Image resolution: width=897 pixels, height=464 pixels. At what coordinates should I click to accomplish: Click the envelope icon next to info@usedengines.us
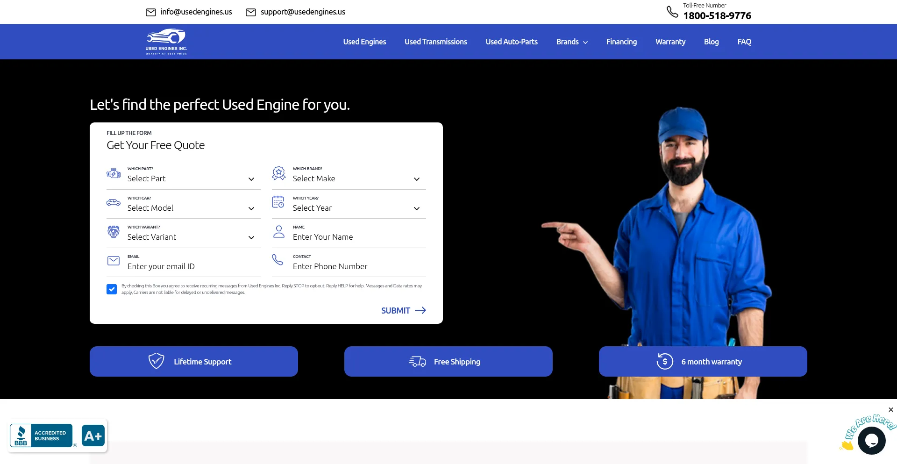click(150, 12)
